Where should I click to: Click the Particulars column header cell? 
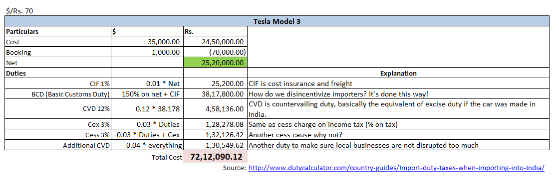click(58, 32)
